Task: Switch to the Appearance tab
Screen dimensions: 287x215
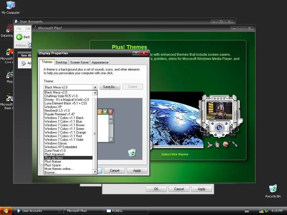Action: (x=100, y=62)
